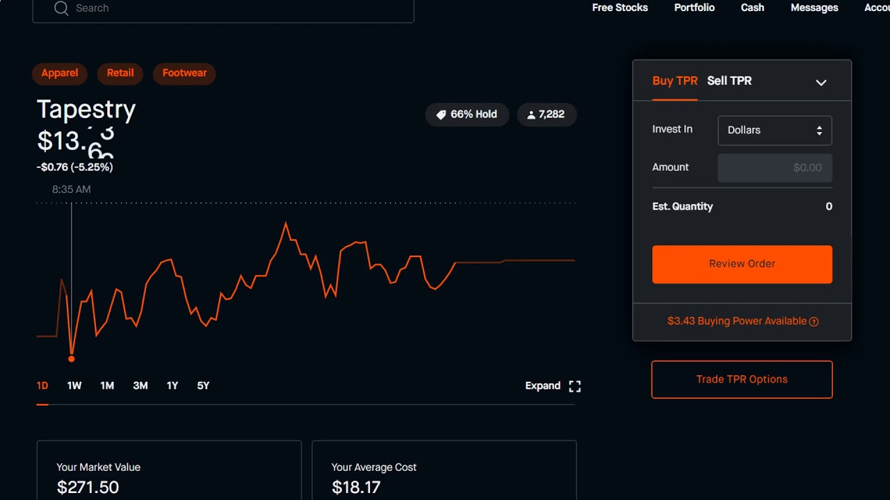Click the 8:35 AM timestamp label
This screenshot has height=500, width=890.
pos(71,190)
